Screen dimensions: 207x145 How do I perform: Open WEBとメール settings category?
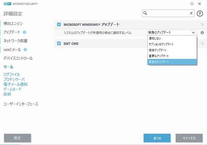[12, 50]
